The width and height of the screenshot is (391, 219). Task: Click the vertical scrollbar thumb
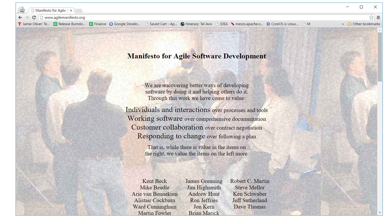tap(380, 57)
